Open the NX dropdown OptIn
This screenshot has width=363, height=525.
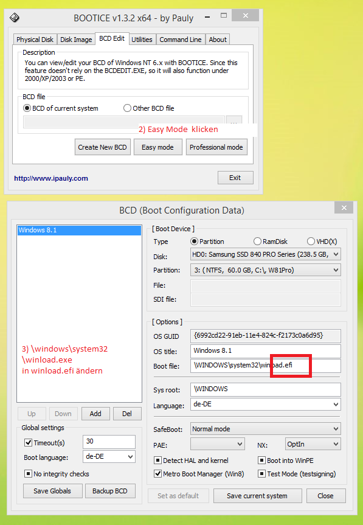tap(313, 444)
